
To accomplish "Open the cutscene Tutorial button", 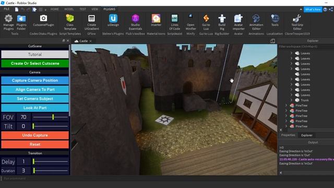I will pyautogui.click(x=35, y=54).
